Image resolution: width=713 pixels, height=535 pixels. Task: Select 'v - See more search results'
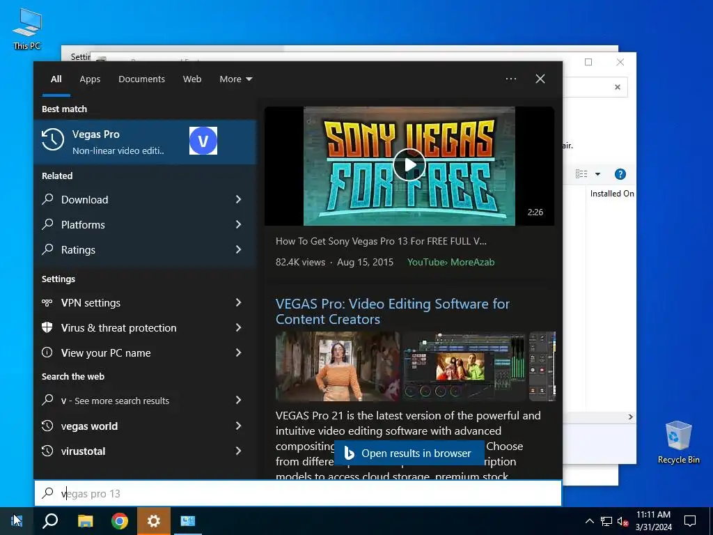tap(145, 401)
